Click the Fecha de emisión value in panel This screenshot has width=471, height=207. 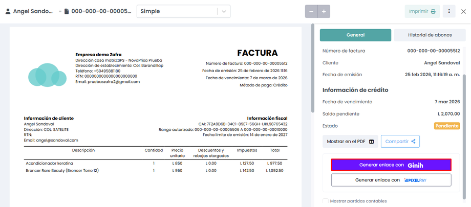coord(432,75)
